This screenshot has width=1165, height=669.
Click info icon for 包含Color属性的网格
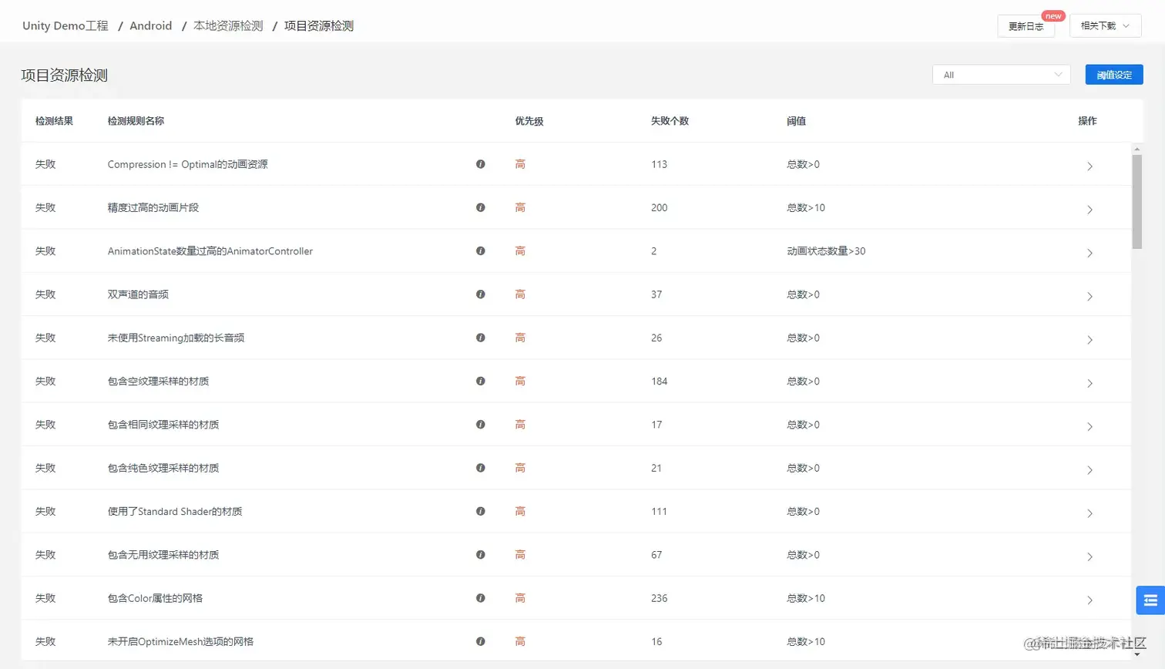click(x=480, y=598)
